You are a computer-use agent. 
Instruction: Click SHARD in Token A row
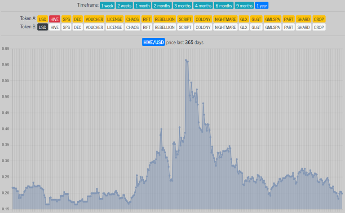click(x=303, y=19)
